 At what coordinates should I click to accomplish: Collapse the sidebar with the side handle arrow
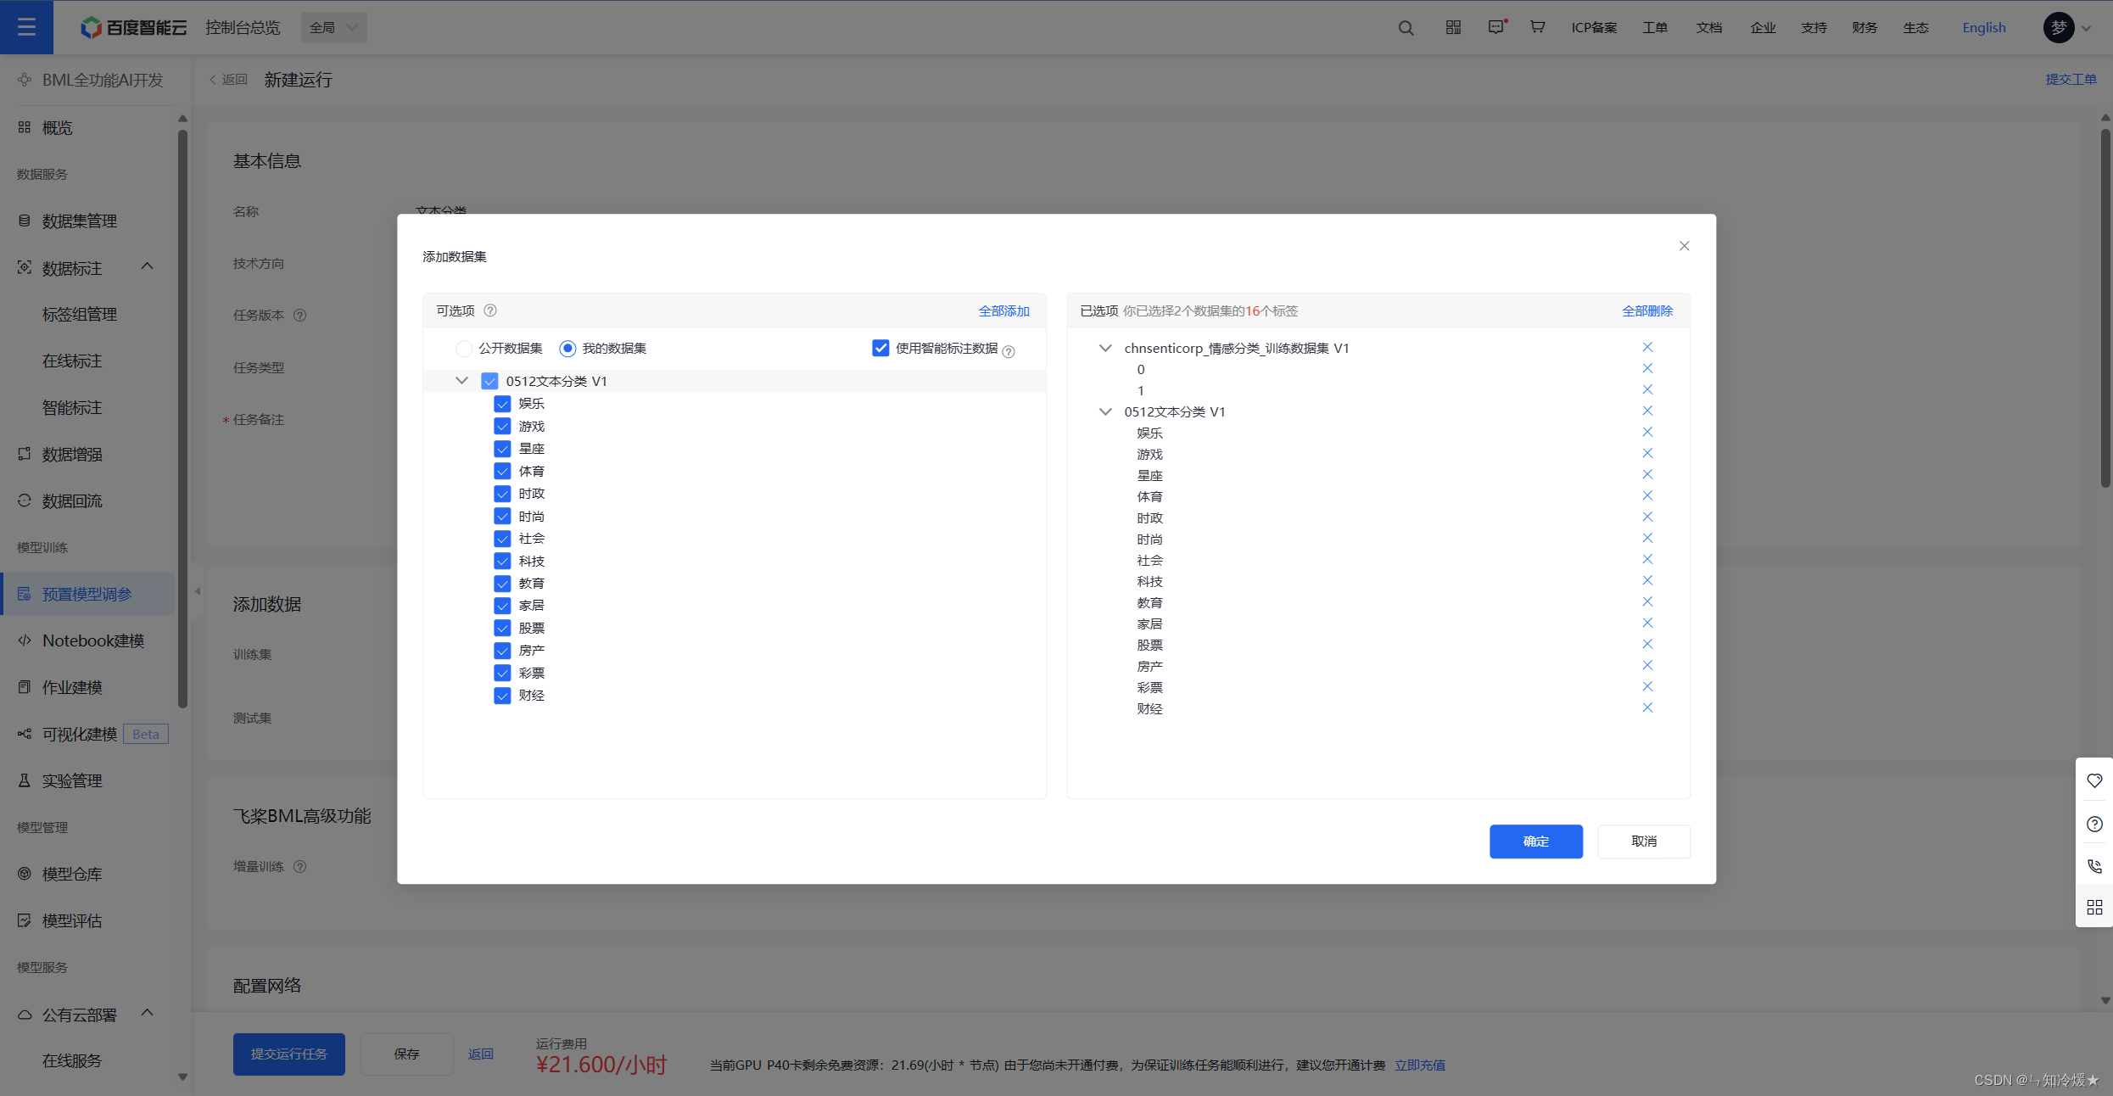(197, 591)
